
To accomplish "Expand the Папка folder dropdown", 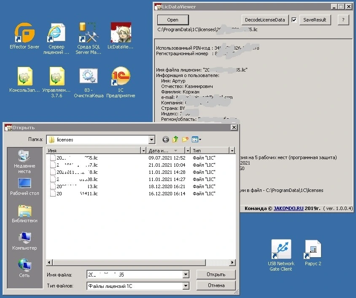I will pyautogui.click(x=151, y=140).
